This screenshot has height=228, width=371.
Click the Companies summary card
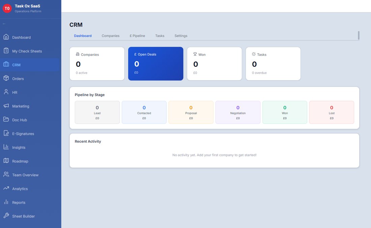tap(97, 64)
